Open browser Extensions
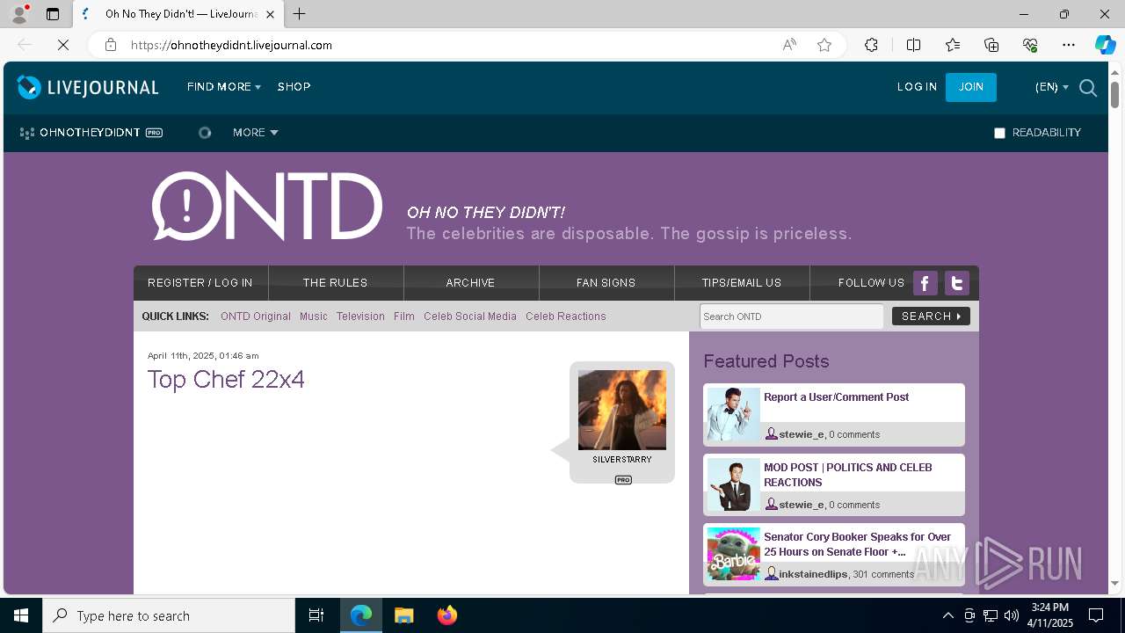The height and width of the screenshot is (633, 1125). 871,45
